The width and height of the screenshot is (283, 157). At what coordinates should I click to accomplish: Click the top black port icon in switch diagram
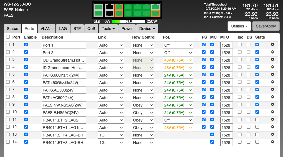click(110, 7)
